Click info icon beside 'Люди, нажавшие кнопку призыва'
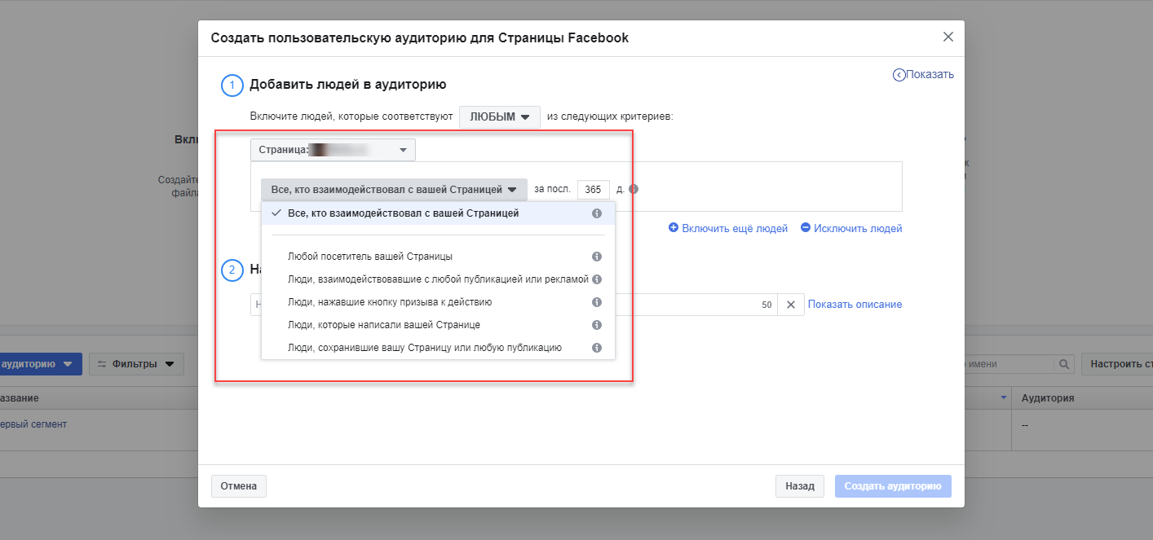Screen dimensions: 1153x540 pos(597,302)
